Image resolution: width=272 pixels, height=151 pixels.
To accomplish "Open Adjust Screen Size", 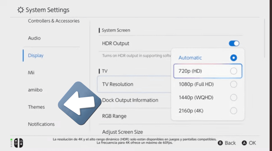I will pos(122,132).
